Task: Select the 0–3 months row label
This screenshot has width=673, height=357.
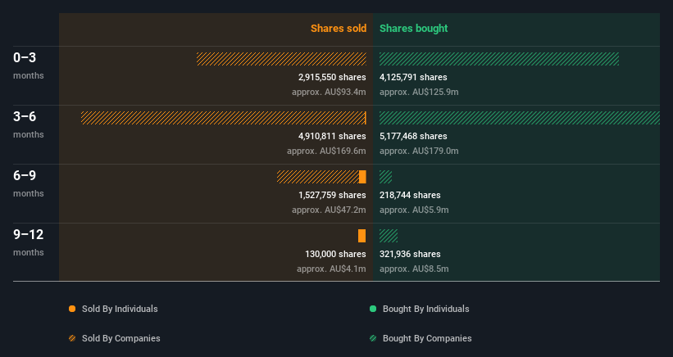Action: (29, 66)
